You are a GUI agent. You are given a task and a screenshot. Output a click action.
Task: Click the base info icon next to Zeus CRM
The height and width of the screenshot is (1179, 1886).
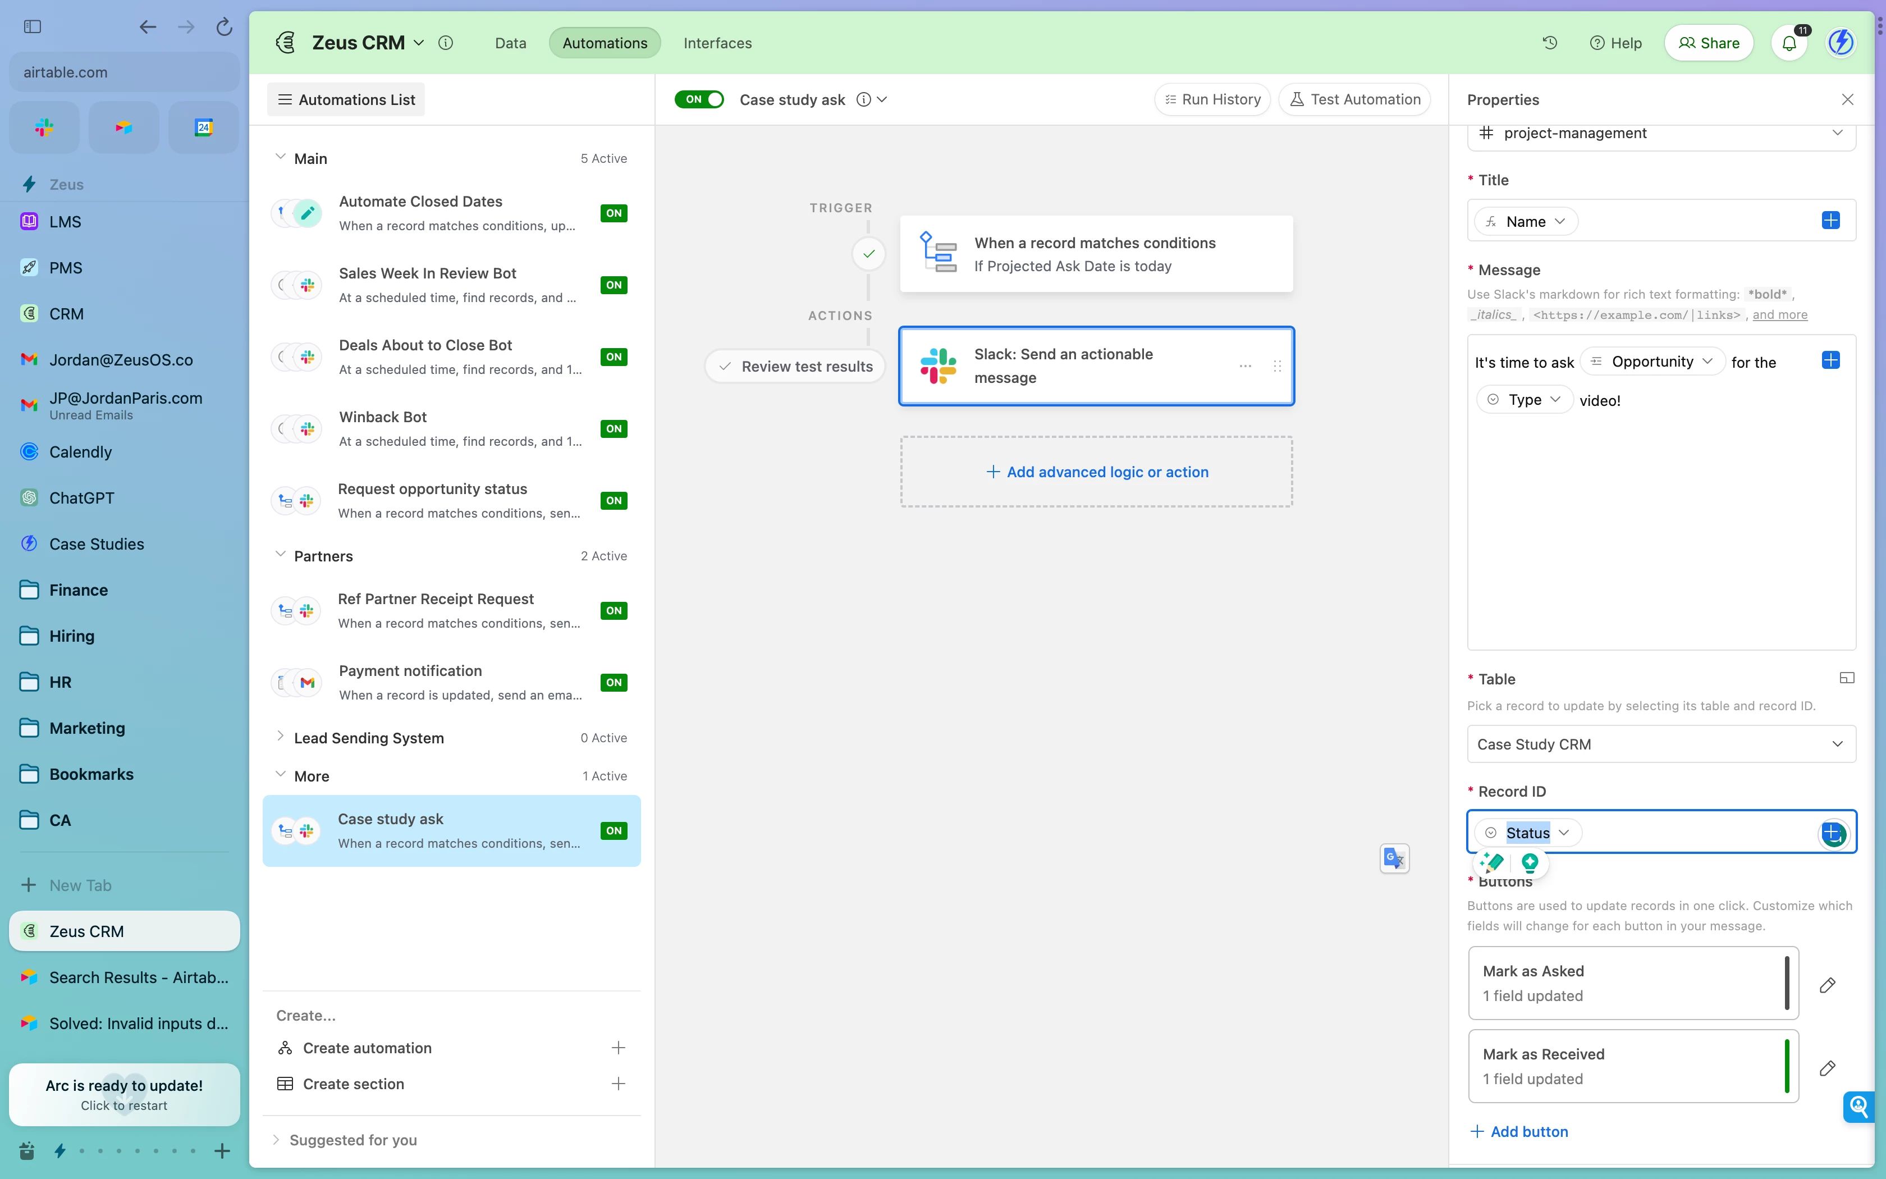[446, 43]
